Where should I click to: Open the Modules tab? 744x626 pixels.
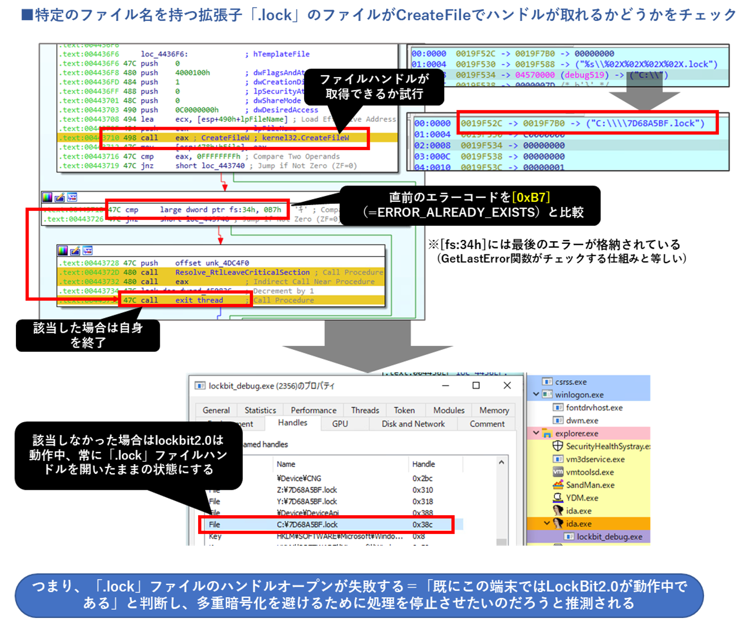(448, 410)
